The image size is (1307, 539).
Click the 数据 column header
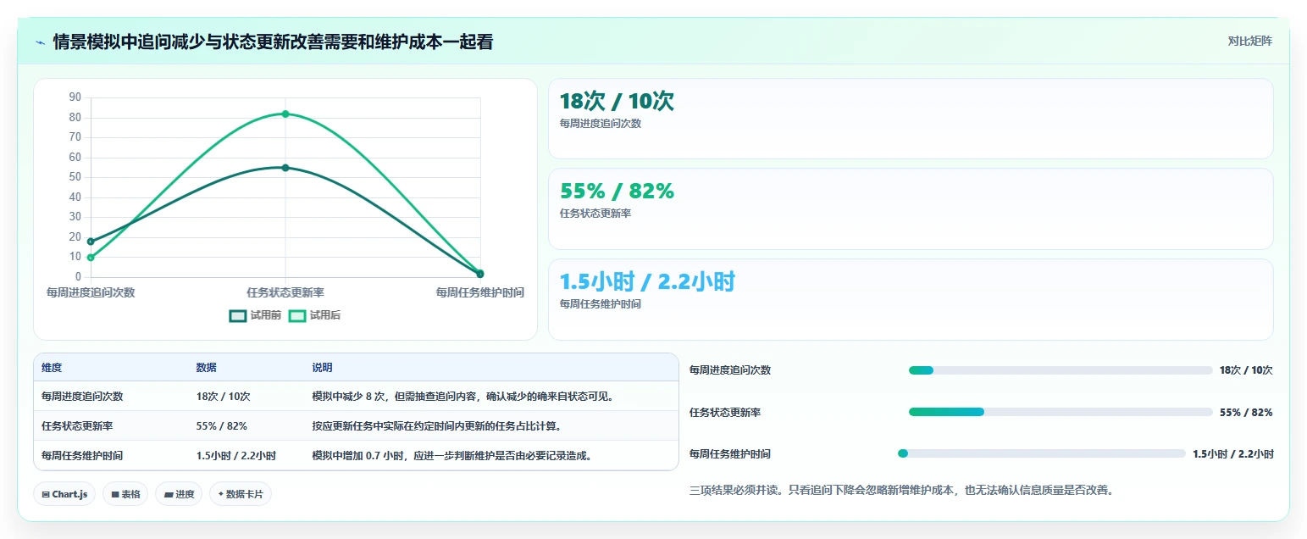coord(207,368)
